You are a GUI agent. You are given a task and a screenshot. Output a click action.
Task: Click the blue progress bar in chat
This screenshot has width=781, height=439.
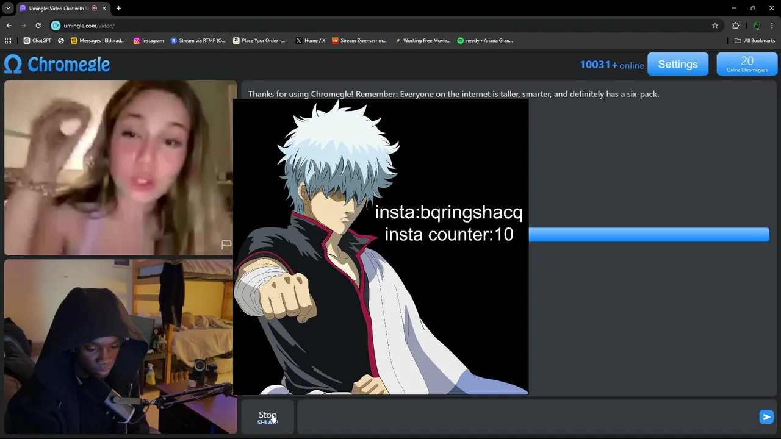(x=649, y=235)
